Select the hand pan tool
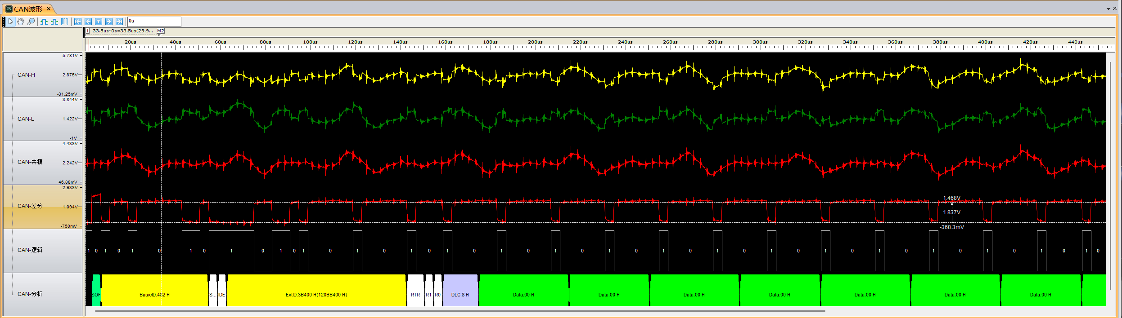The width and height of the screenshot is (1122, 318). point(21,22)
